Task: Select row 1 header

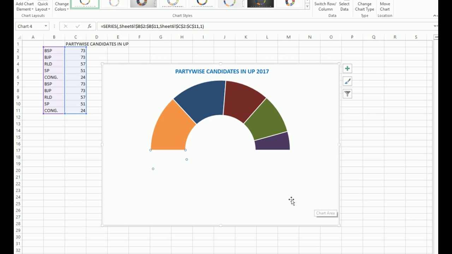Action: point(18,44)
